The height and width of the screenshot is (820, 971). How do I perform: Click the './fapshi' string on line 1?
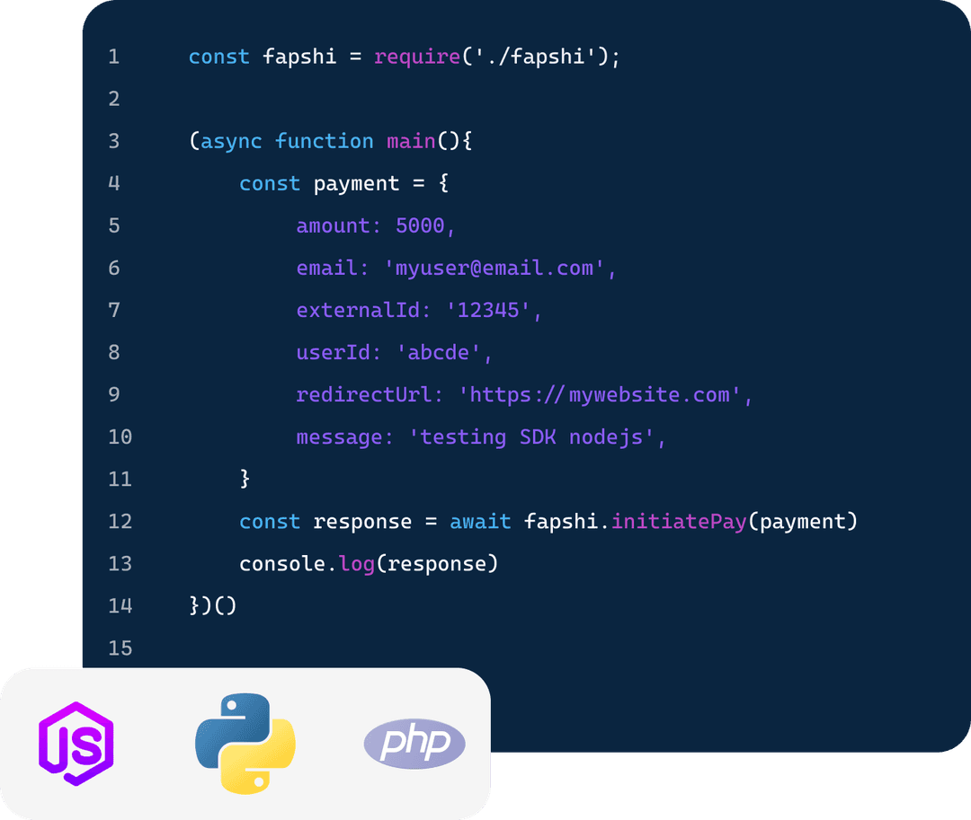529,57
